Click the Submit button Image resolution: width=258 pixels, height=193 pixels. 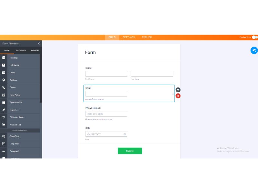coord(130,151)
